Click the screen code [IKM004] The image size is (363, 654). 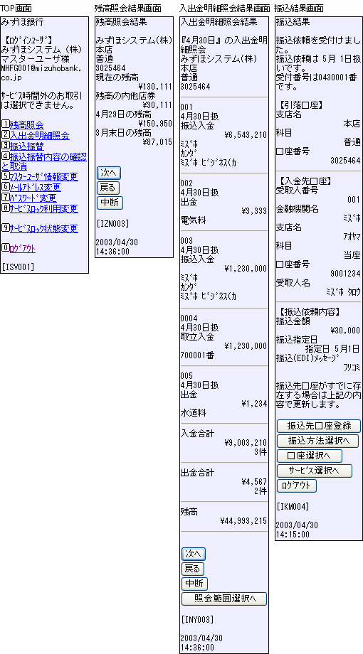click(293, 506)
